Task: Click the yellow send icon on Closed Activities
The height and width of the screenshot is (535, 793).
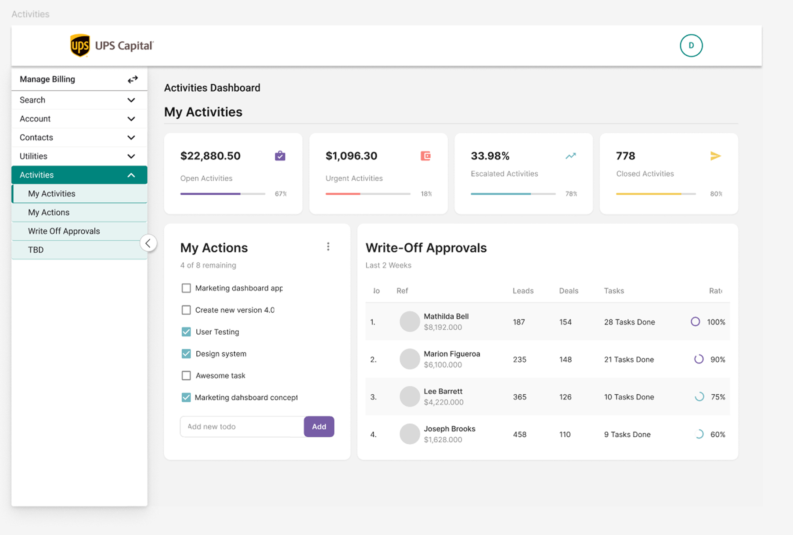Action: pyautogui.click(x=716, y=156)
